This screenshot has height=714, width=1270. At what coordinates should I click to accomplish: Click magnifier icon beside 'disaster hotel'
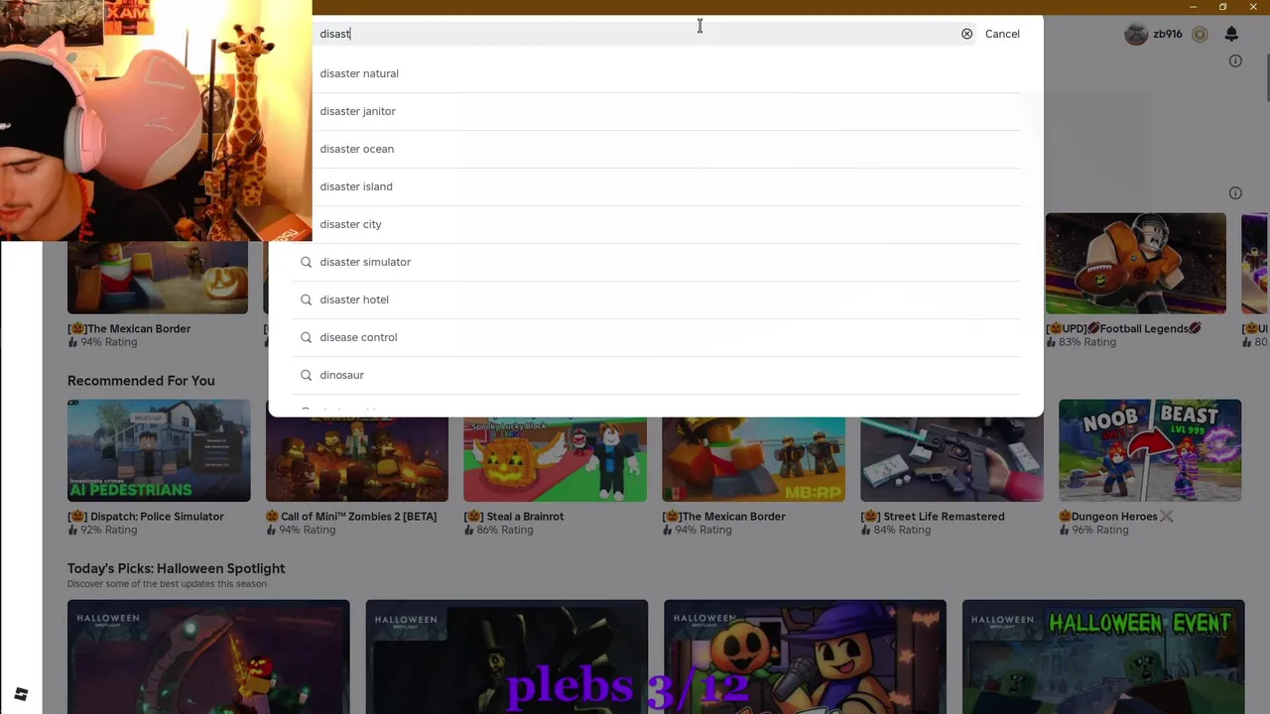click(x=306, y=299)
